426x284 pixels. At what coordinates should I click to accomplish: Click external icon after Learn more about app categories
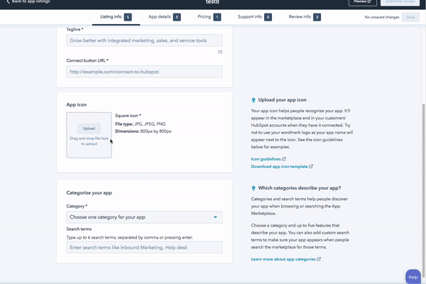(x=319, y=259)
